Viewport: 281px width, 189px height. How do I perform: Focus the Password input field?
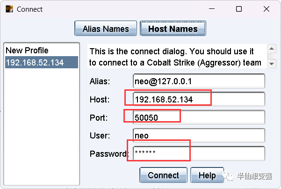pos(199,153)
